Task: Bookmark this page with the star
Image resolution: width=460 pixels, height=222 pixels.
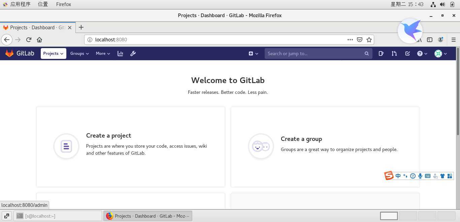Action: [369, 40]
